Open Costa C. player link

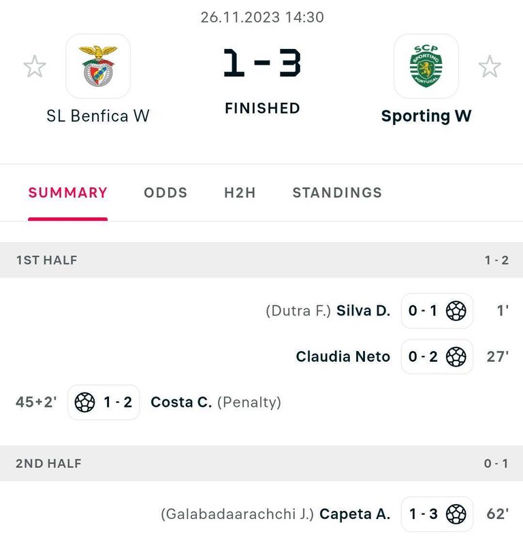(x=181, y=402)
